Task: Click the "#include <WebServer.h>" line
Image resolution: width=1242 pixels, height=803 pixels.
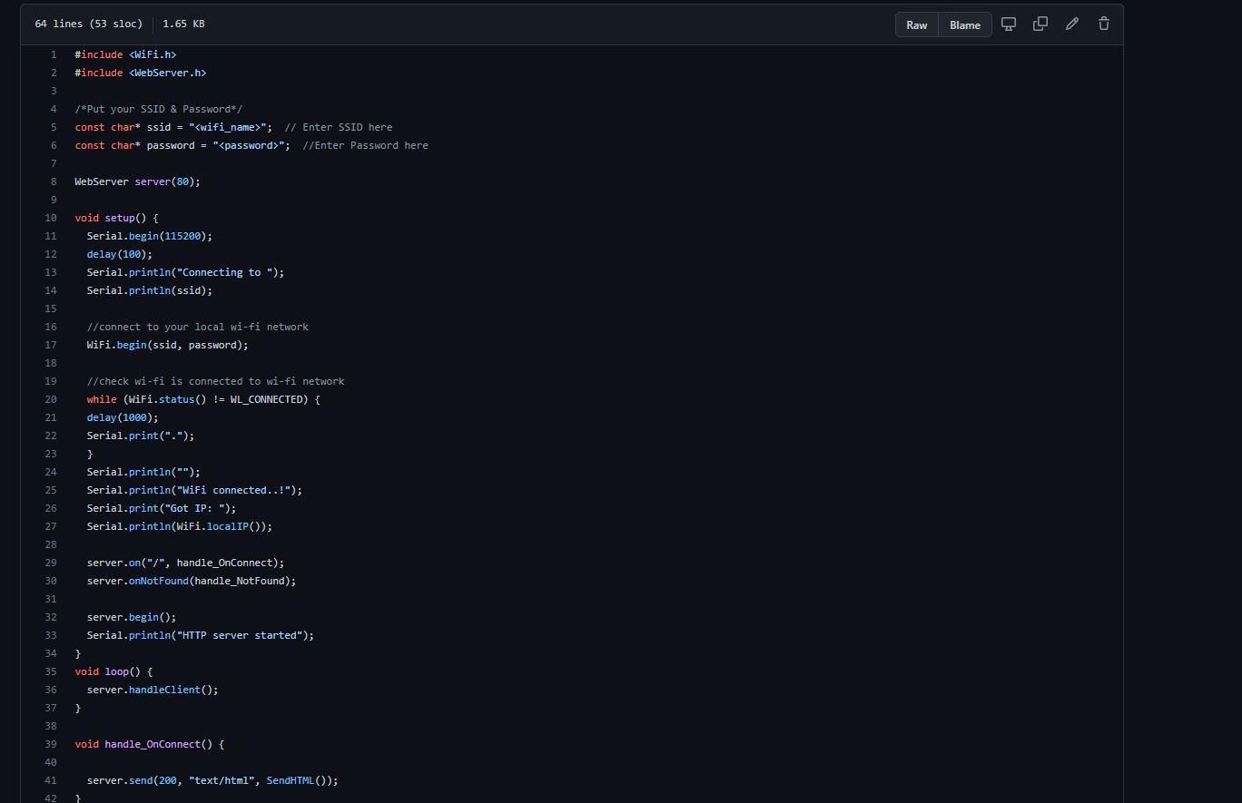Action: pos(141,73)
